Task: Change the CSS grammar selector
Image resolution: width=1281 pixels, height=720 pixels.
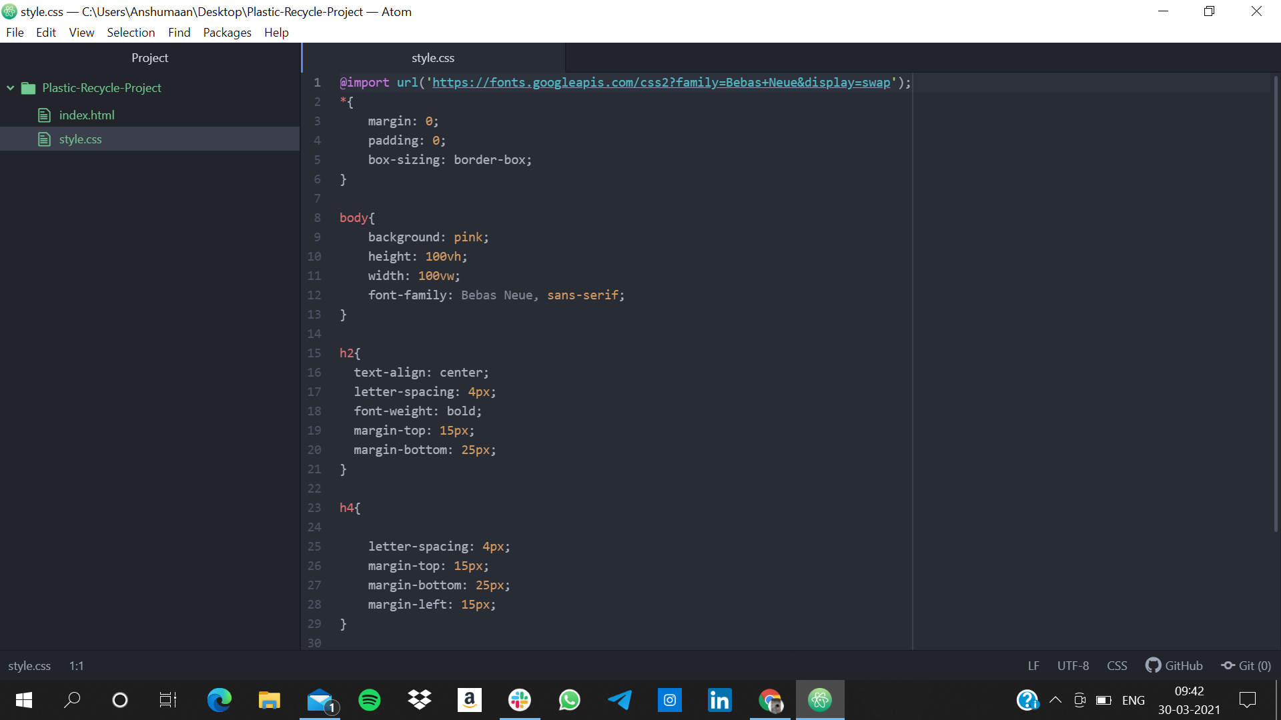Action: (1117, 665)
